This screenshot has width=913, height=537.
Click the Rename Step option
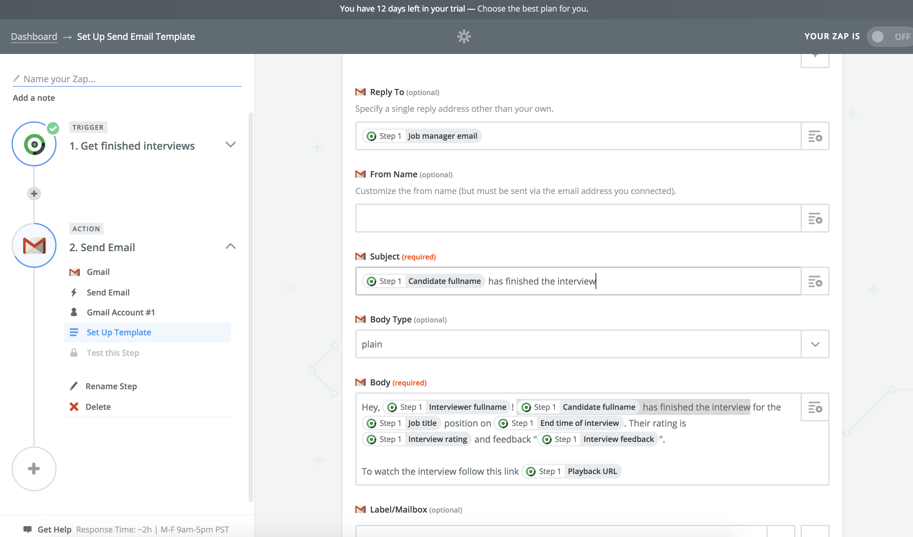(x=111, y=386)
